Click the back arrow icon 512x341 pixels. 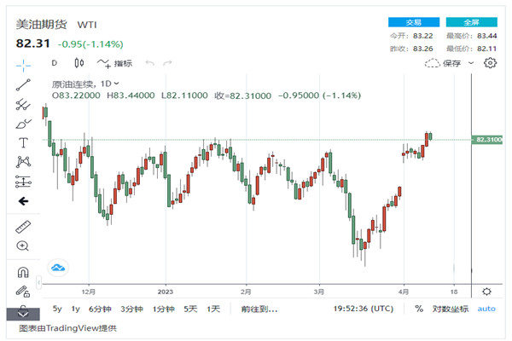click(23, 201)
